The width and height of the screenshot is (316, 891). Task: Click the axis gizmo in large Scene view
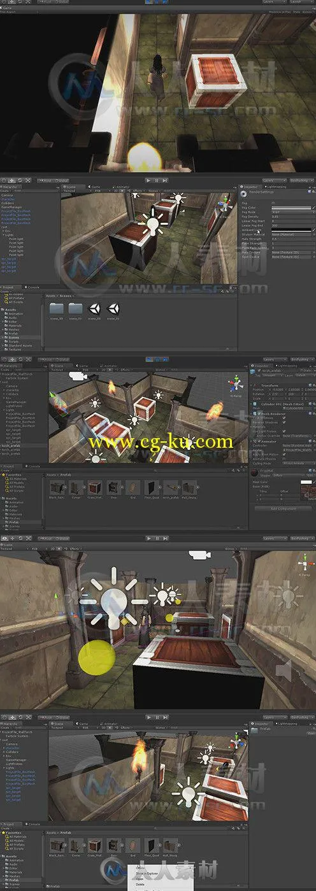(305, 562)
